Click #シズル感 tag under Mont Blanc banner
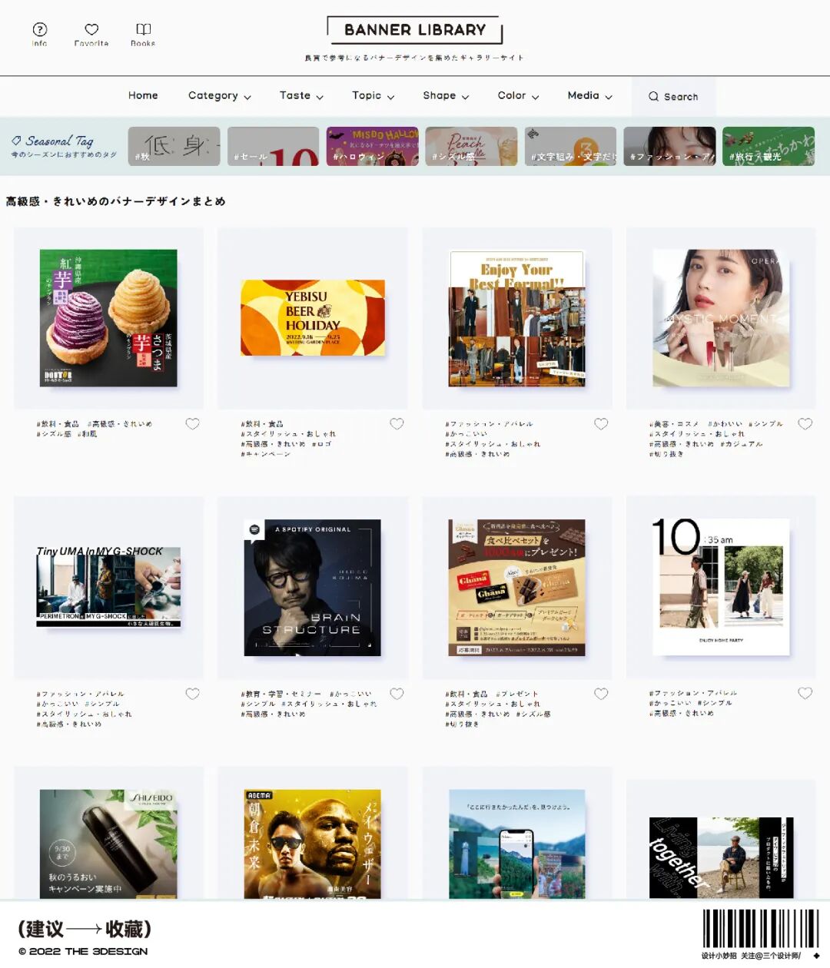The image size is (830, 968). point(54,434)
